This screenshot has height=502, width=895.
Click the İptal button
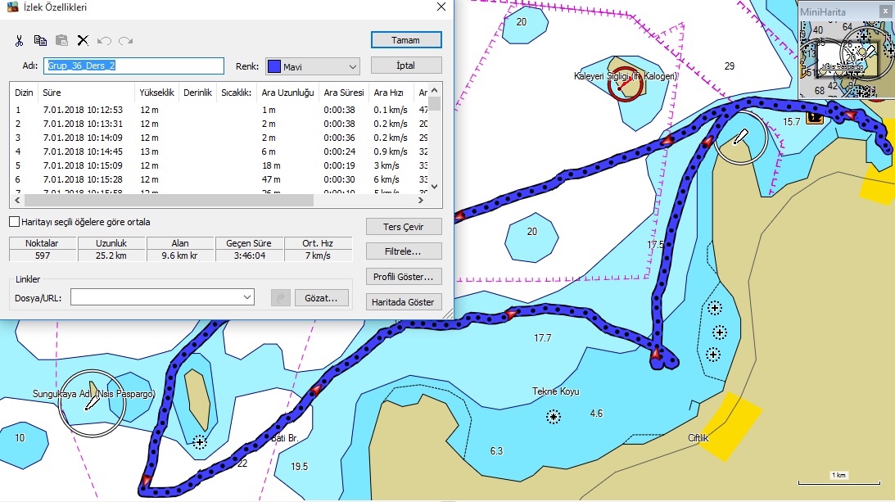pos(406,66)
